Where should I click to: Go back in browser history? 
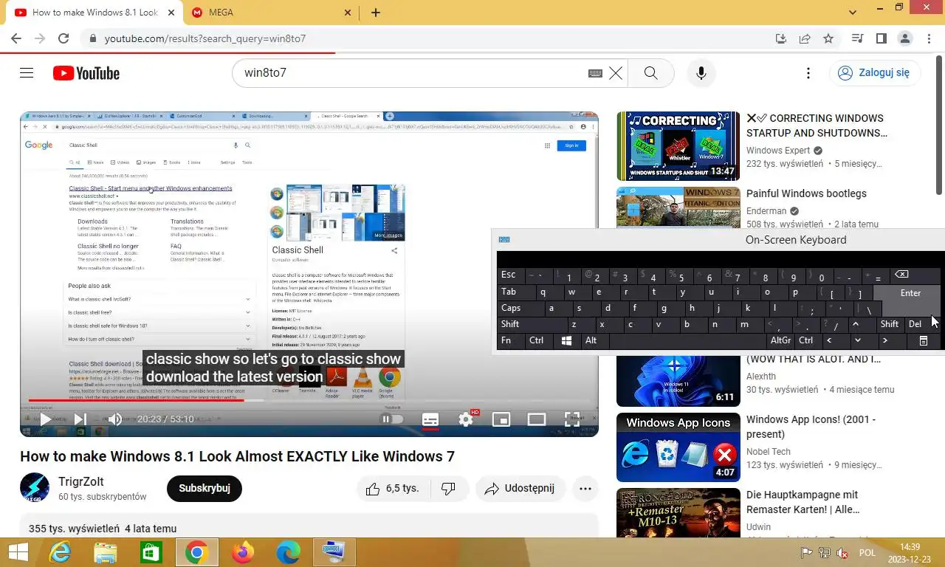16,38
